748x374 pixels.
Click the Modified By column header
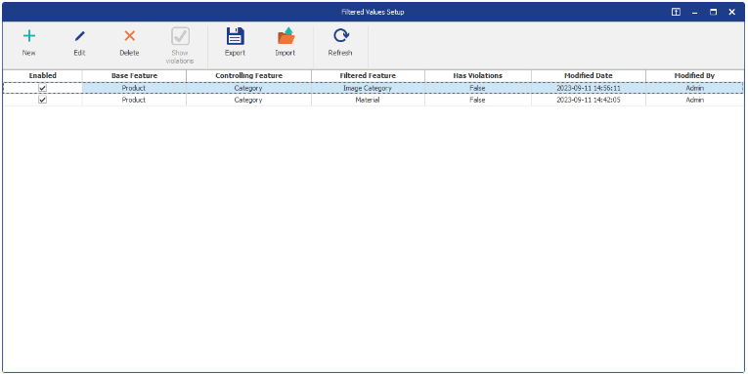pyautogui.click(x=694, y=76)
